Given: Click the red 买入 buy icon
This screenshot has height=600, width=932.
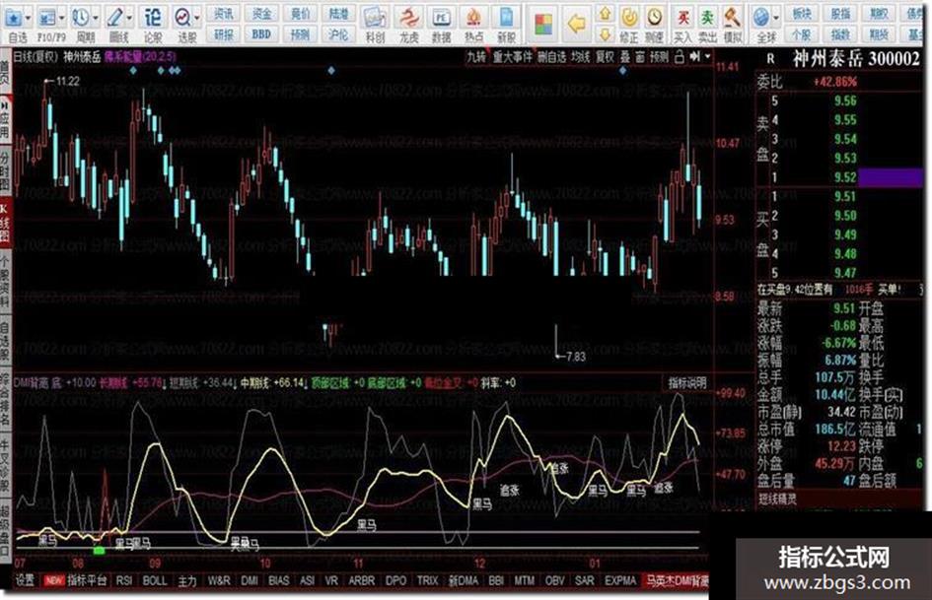Looking at the screenshot, I should pyautogui.click(x=683, y=18).
